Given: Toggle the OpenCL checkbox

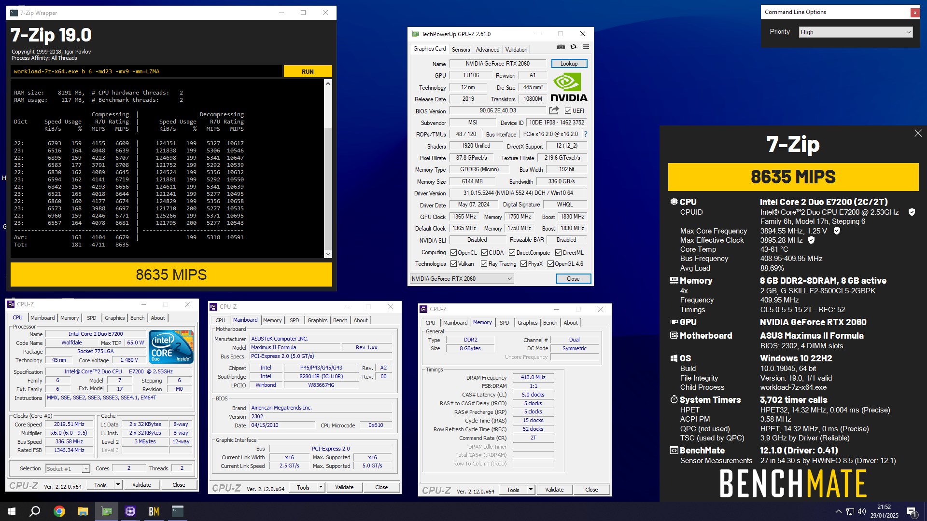Looking at the screenshot, I should coord(453,253).
